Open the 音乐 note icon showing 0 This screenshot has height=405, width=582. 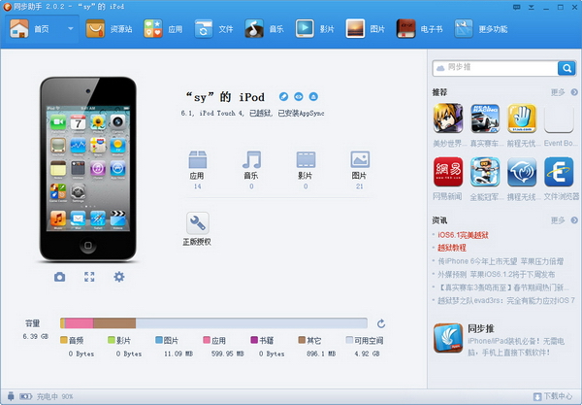click(251, 160)
